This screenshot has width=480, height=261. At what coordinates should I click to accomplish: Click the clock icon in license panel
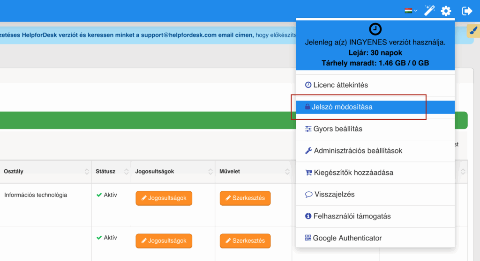coord(375,29)
